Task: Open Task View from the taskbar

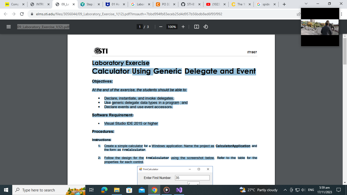Action: [92, 190]
